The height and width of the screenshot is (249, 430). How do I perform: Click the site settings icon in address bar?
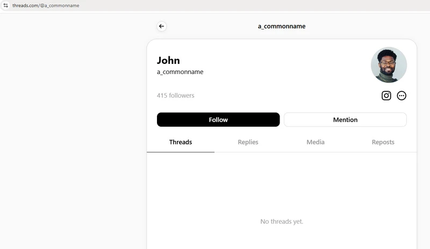5,5
